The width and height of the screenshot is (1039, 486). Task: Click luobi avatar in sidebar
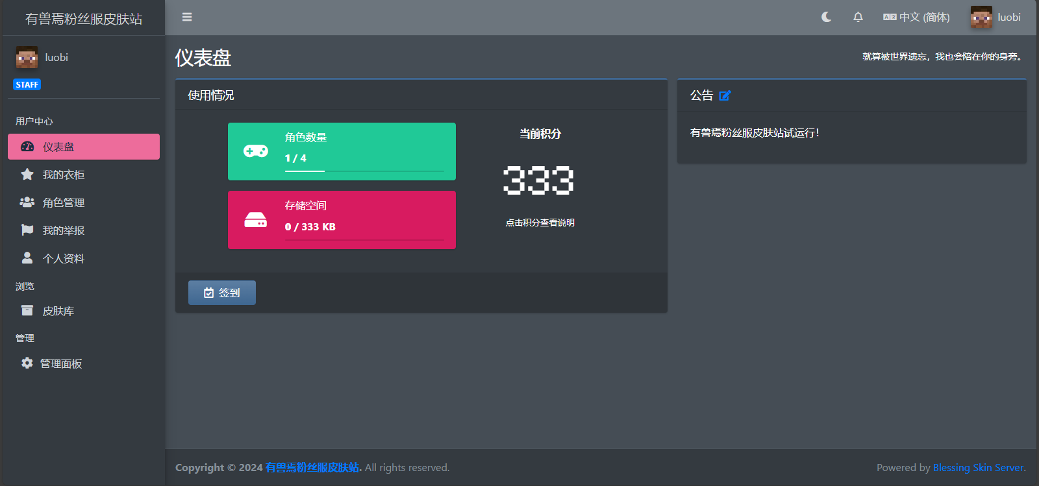coord(27,57)
